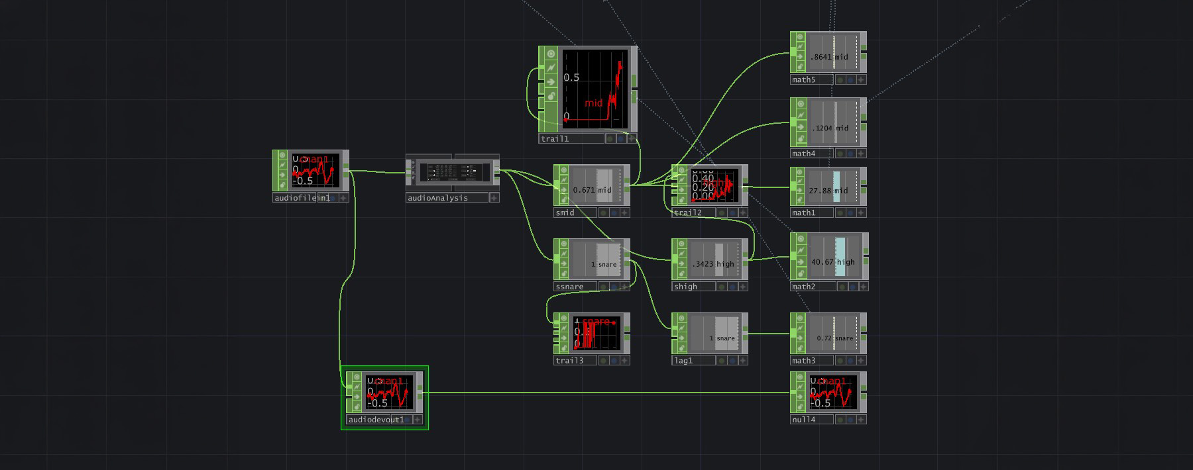The height and width of the screenshot is (470, 1193).
Task: Toggle green export flag on lag1
Action: tap(721, 361)
